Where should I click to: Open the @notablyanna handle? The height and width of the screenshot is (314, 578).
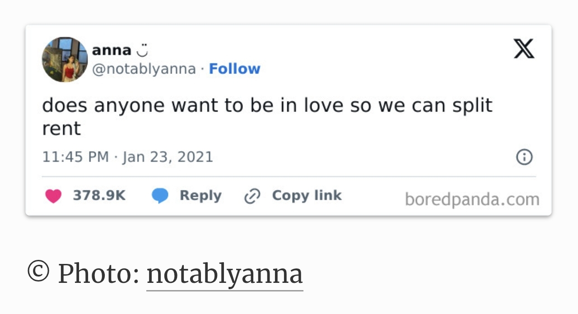tap(144, 69)
